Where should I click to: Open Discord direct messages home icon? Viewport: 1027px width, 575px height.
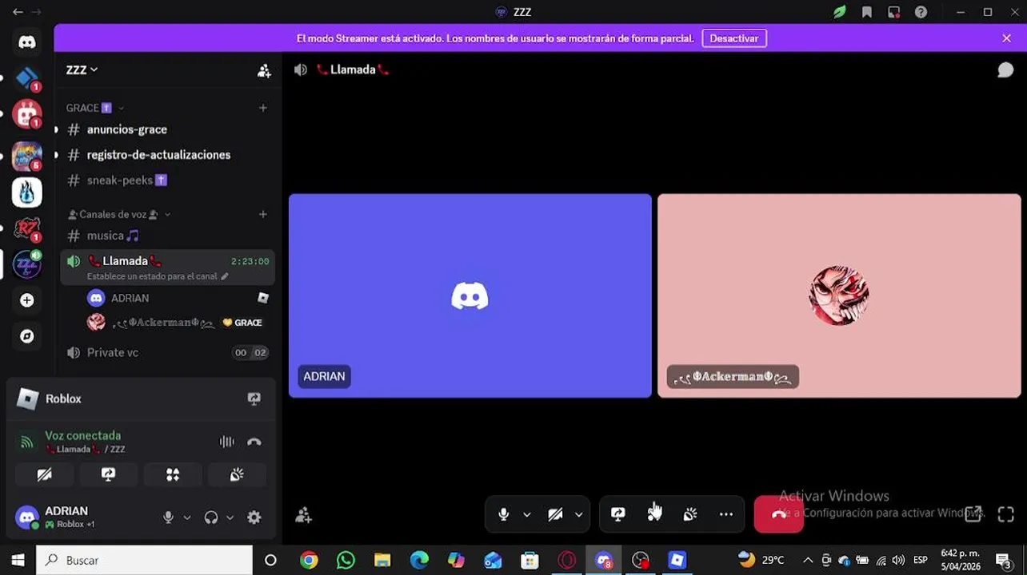[27, 43]
